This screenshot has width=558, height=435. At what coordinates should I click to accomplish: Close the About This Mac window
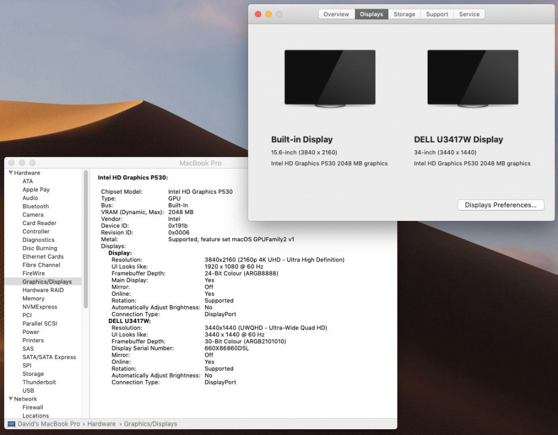click(258, 14)
